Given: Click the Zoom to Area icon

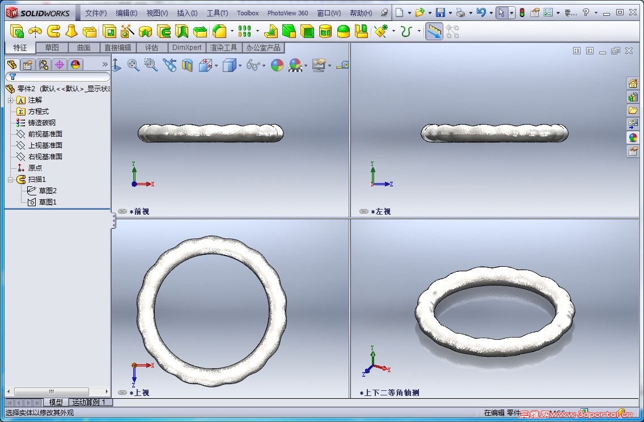Looking at the screenshot, I should 151,65.
